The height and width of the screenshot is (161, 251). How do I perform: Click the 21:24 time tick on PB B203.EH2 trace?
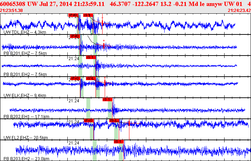coord(73,143)
